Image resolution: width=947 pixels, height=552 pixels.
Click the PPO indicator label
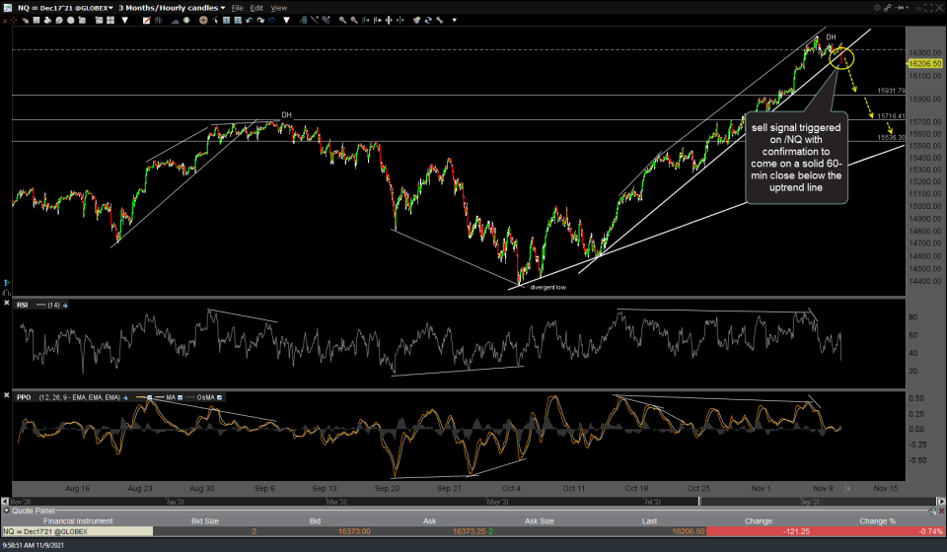[x=24, y=397]
